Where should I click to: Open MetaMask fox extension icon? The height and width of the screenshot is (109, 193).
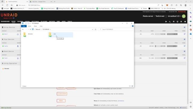coord(167,5)
